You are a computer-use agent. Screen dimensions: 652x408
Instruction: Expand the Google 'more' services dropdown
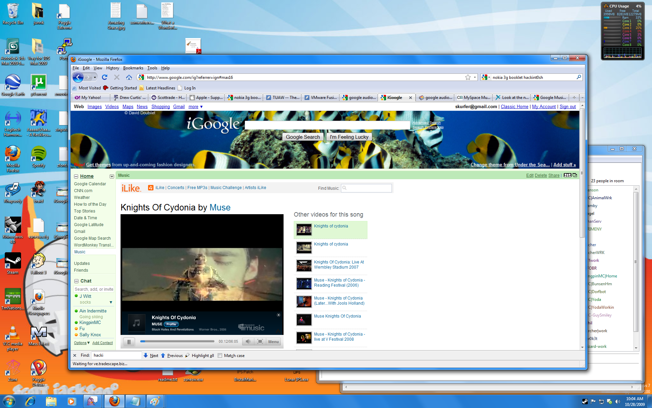pyautogui.click(x=196, y=106)
